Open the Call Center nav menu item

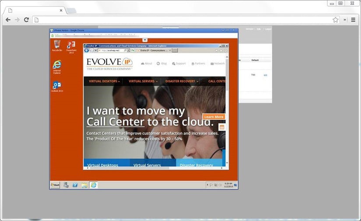point(217,81)
